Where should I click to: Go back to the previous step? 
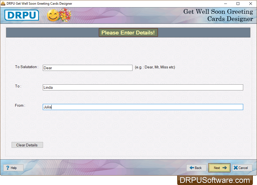point(196,168)
